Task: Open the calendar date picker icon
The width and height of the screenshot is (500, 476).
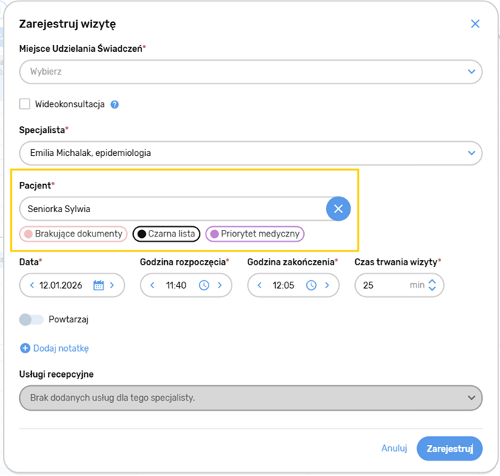Action: click(x=98, y=285)
